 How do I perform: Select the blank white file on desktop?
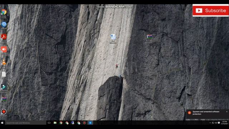click(x=4, y=74)
